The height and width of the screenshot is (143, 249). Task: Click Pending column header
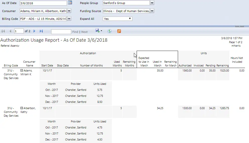tap(210, 66)
